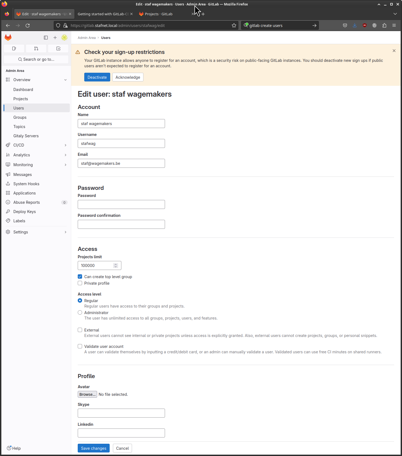Click the plus create-new icon in sidebar
402x456 pixels.
[55, 38]
